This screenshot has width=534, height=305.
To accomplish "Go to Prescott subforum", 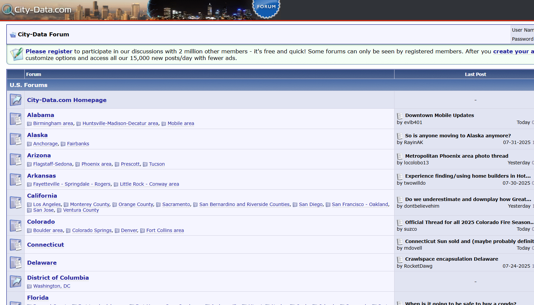I will pos(130,164).
